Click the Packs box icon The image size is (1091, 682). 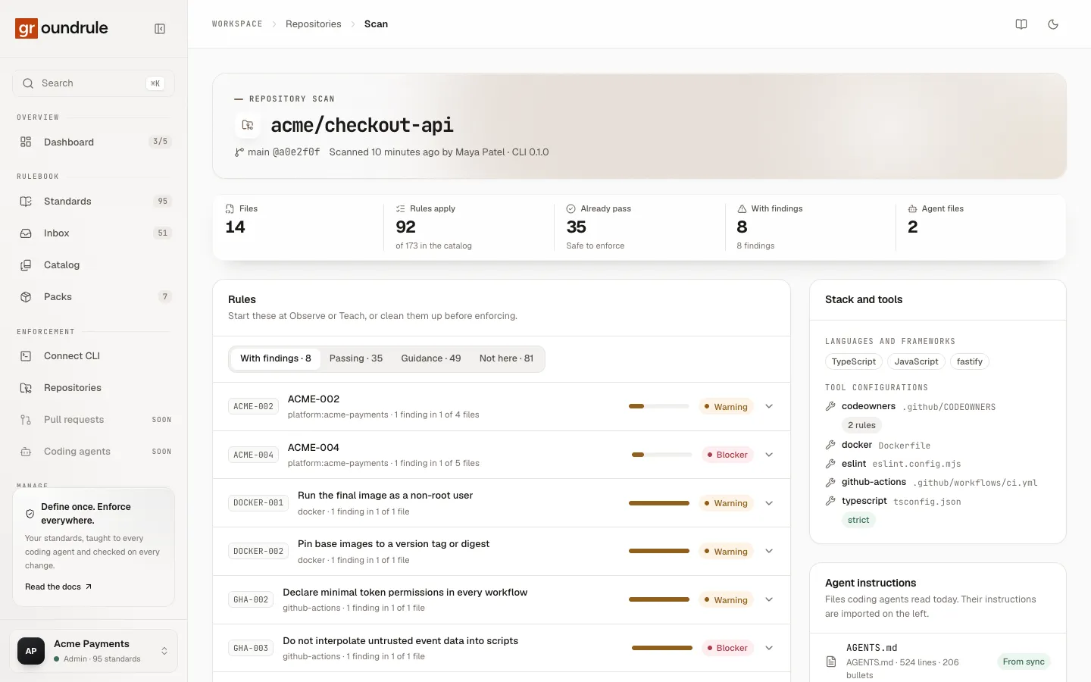pos(26,297)
